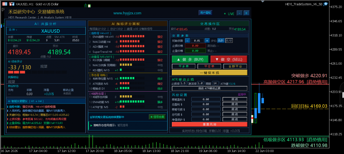
Task: Enable 单笔亏损 risk control with 启动
Action: 235,109
